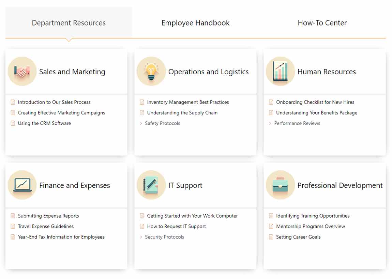
Task: Click document icon beside Using the CRM Software
Action: (13, 123)
